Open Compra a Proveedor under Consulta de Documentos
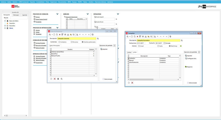This screenshot has height=120, width=221. (40, 43)
